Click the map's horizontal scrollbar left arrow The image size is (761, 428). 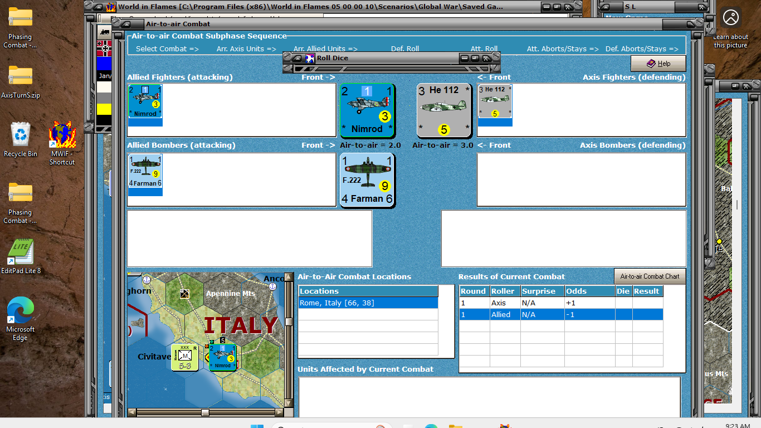click(x=132, y=412)
